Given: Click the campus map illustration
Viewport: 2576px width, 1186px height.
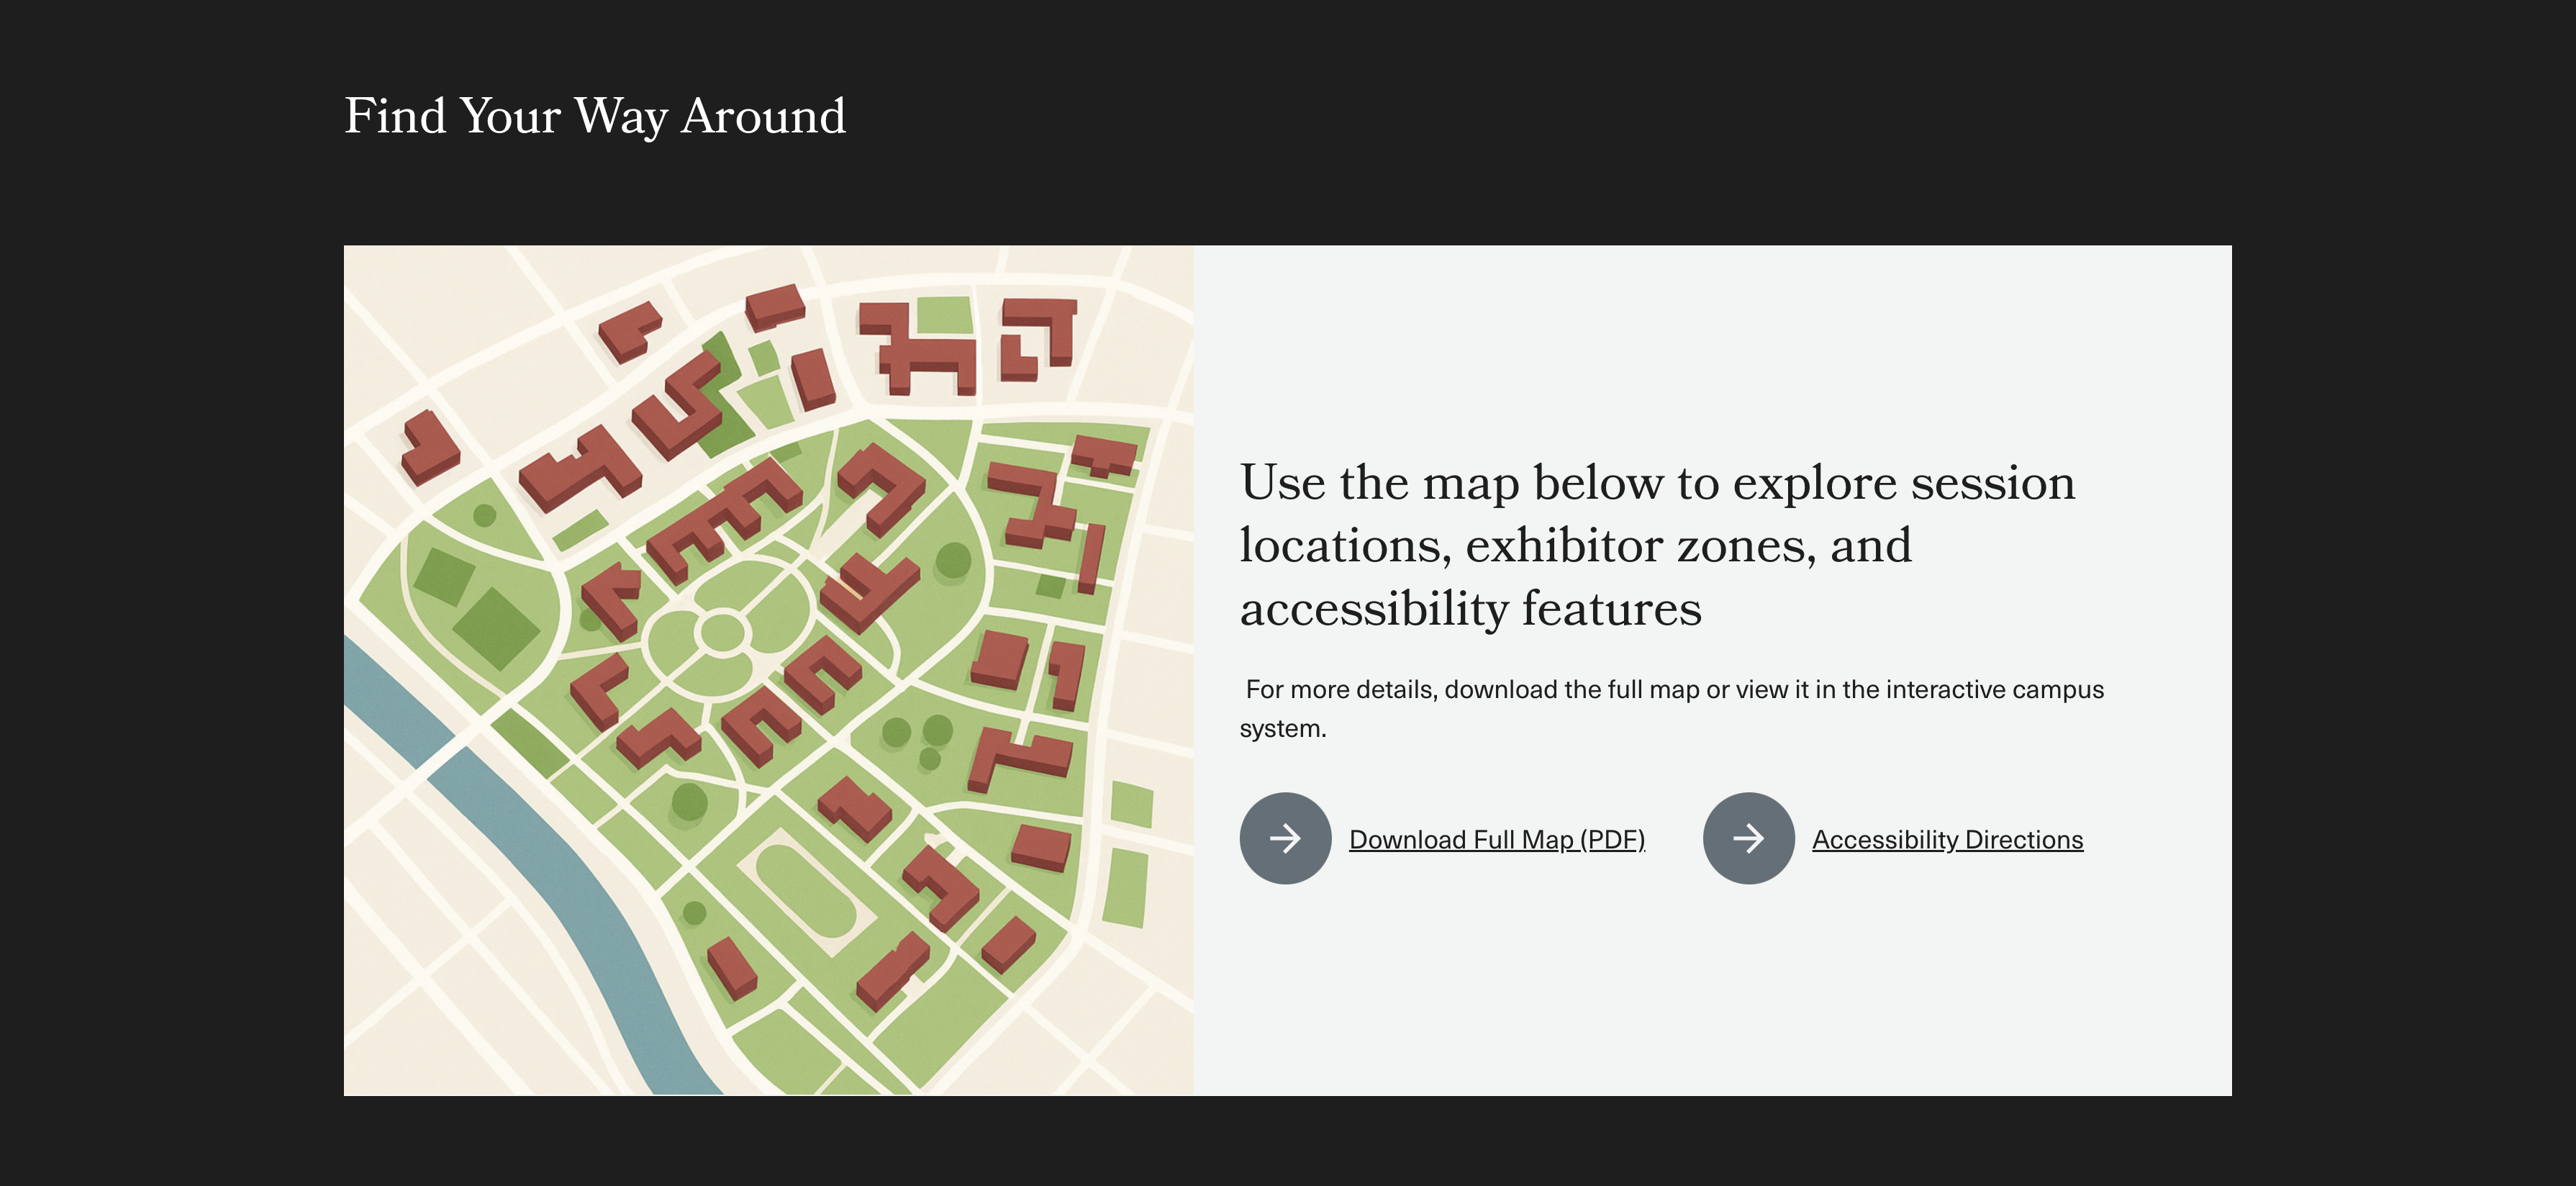Looking at the screenshot, I should point(768,670).
